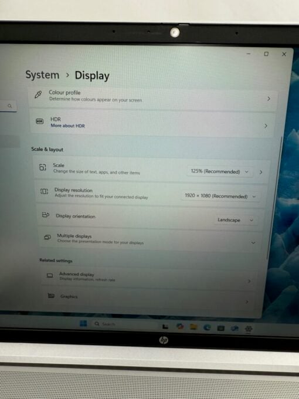Open HDR settings using its right chevron
Viewport: 299px width, 399px height.
[x=266, y=126]
